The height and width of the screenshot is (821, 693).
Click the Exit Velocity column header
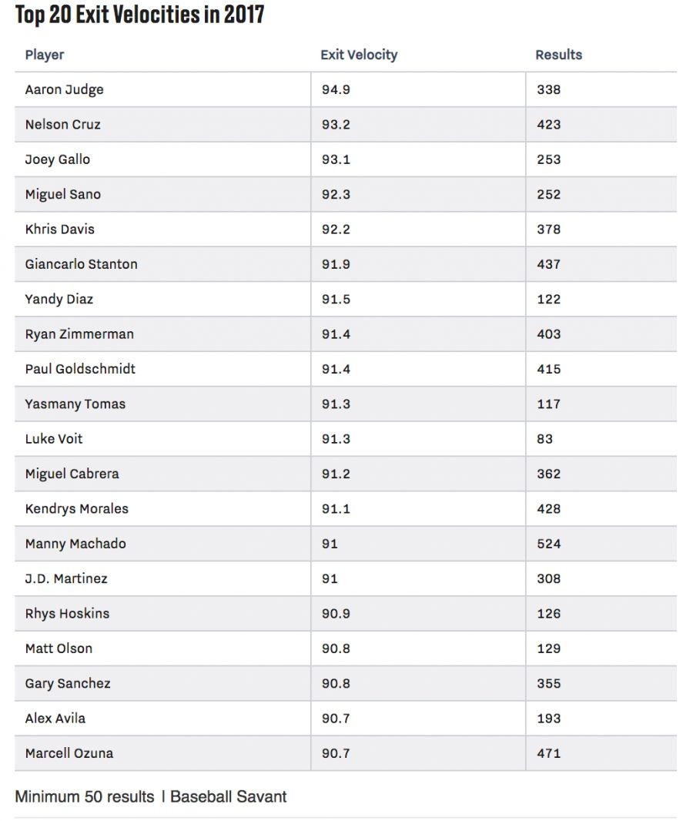click(359, 55)
